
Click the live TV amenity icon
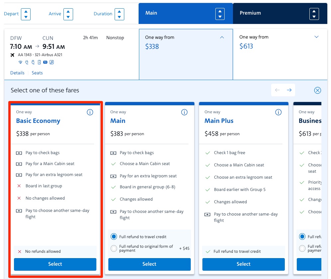[45, 62]
